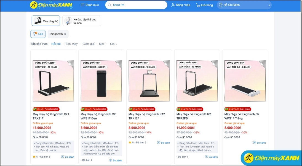Open the Danh mục menu
Screen dimensions: 302x166
click(x=89, y=5)
